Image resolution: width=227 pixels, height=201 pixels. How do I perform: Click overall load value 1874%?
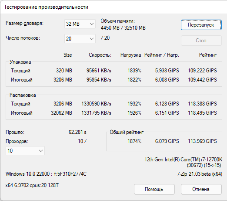coord(134,141)
